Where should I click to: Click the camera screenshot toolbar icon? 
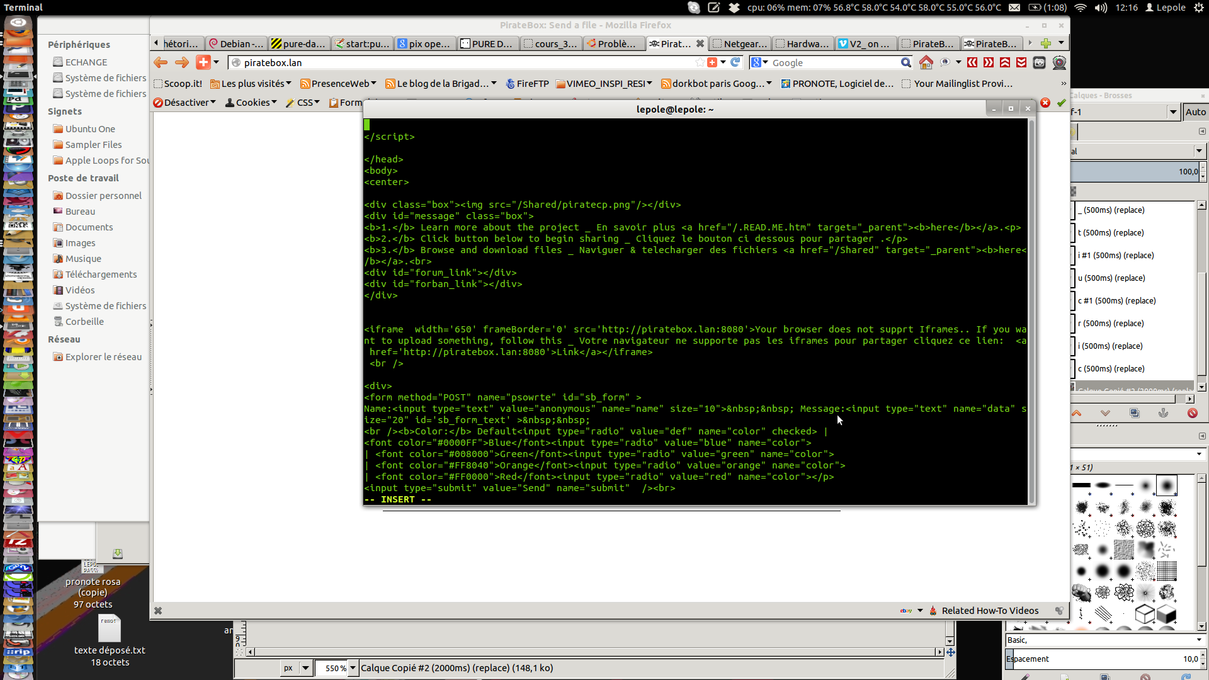pos(1039,62)
